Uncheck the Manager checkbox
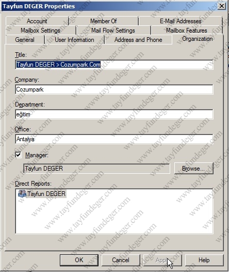Viewport: 229px width, 272px height. tap(19, 155)
